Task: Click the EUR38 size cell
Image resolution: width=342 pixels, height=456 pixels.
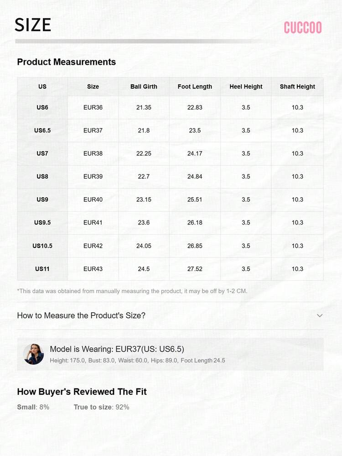Action: pos(93,153)
